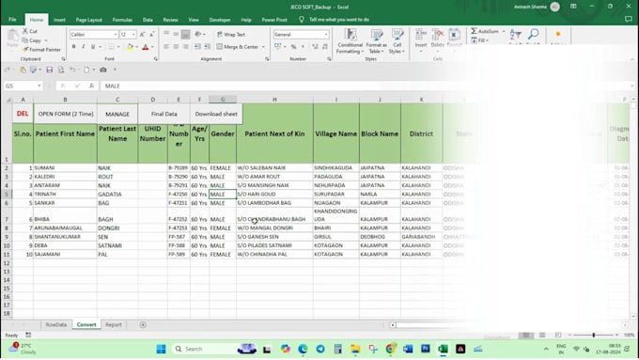Click the Find & Select magnifier icon

tap(533, 34)
